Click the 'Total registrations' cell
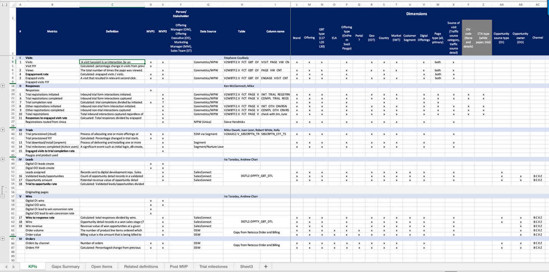This screenshot has width=549, height=272. click(52, 114)
